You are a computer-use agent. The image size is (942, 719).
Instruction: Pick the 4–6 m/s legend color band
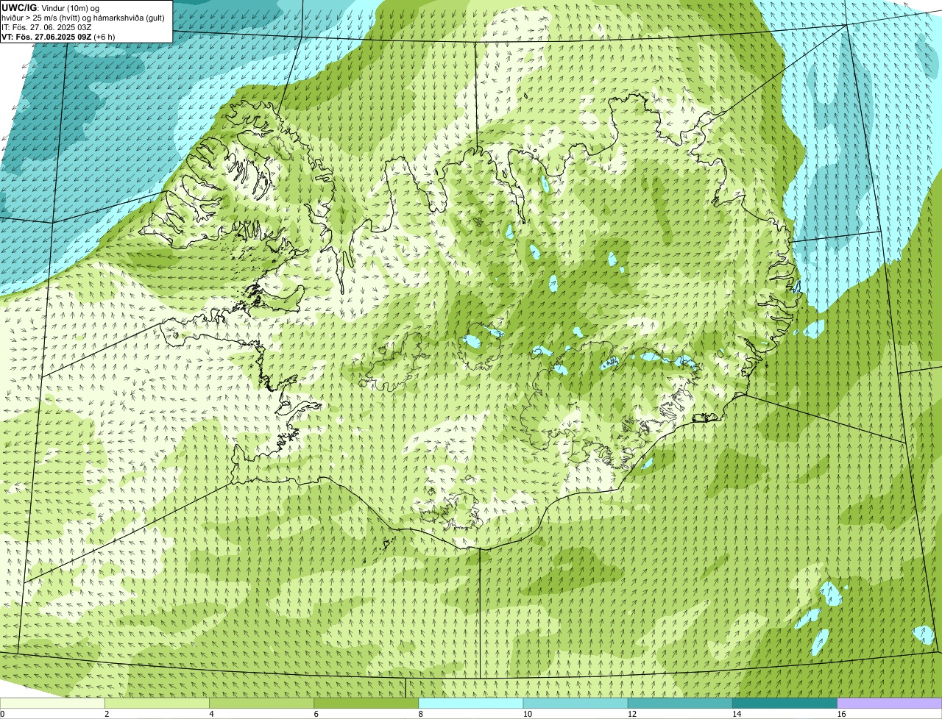coord(261,704)
